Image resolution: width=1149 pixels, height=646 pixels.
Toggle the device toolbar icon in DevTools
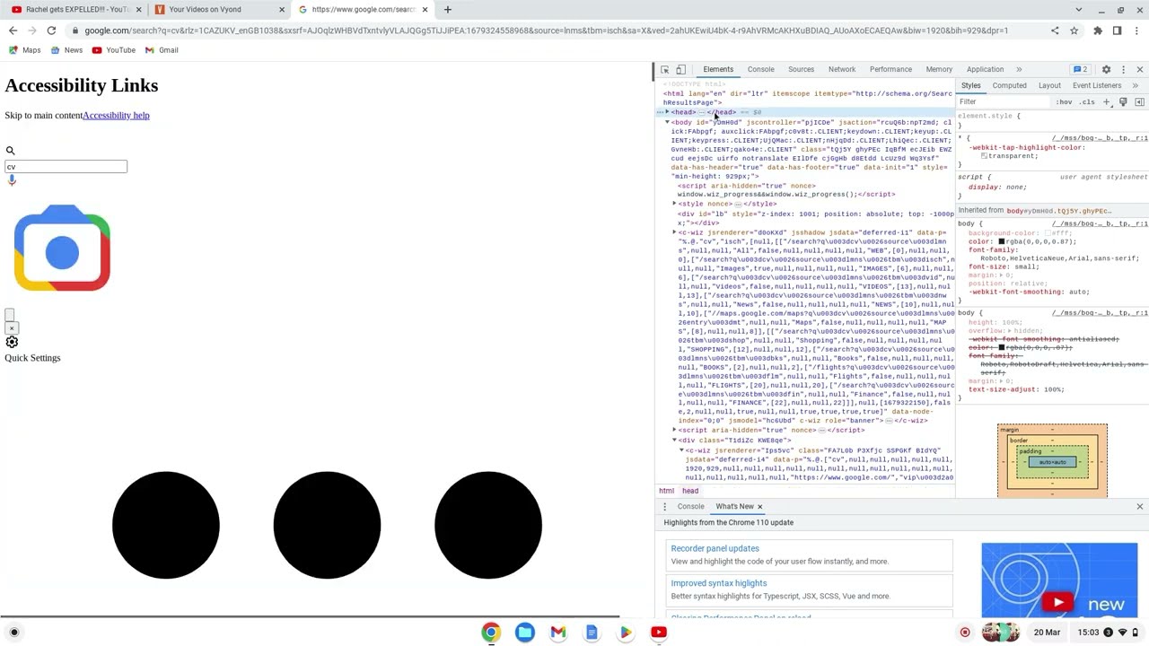click(680, 69)
